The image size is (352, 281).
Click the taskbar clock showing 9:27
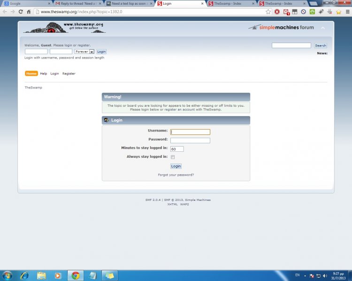click(x=338, y=276)
